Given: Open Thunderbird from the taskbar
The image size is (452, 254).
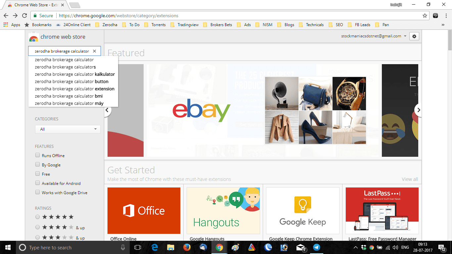Looking at the screenshot, I should [x=203, y=247].
